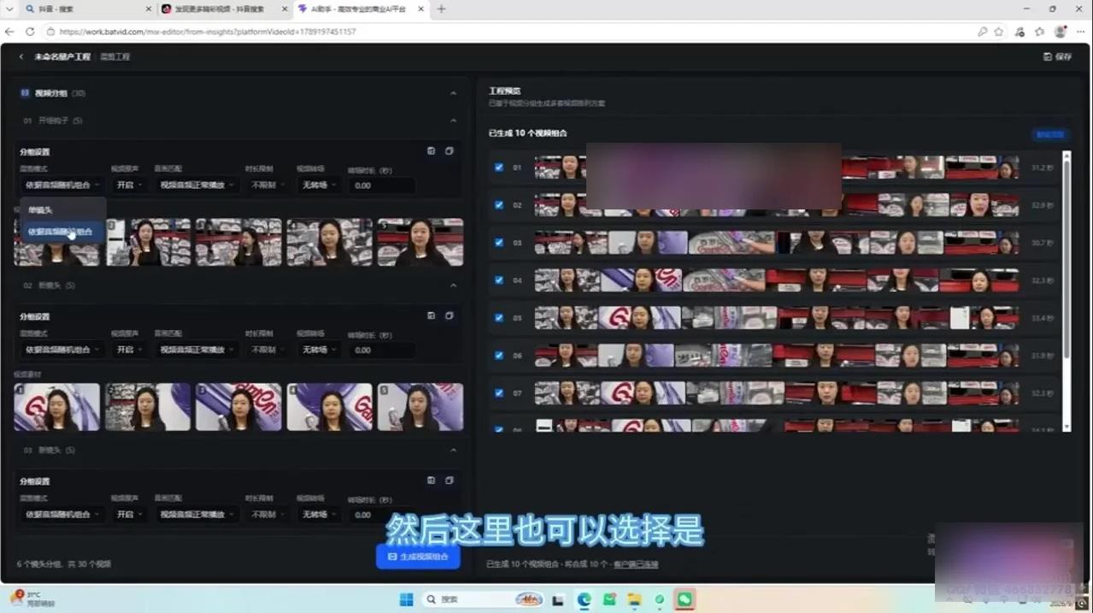Click copy-settings icon in group 01
Screen dimensions: 1093x613
(x=450, y=151)
